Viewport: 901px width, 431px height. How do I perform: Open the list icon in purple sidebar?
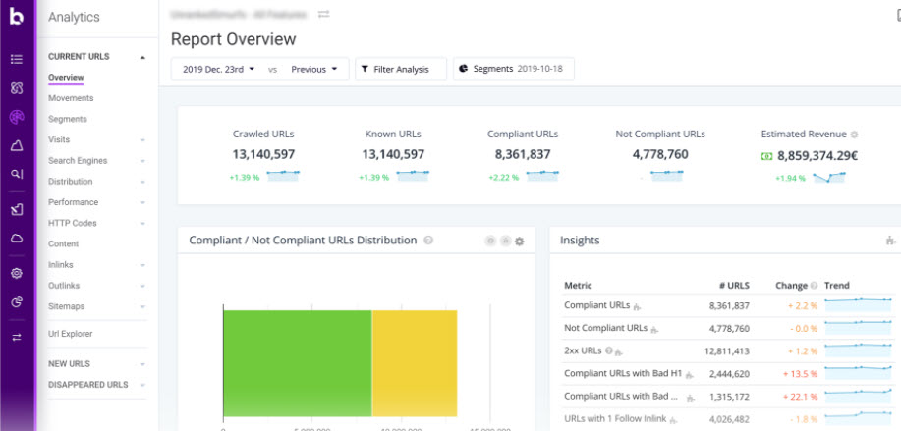click(x=17, y=59)
